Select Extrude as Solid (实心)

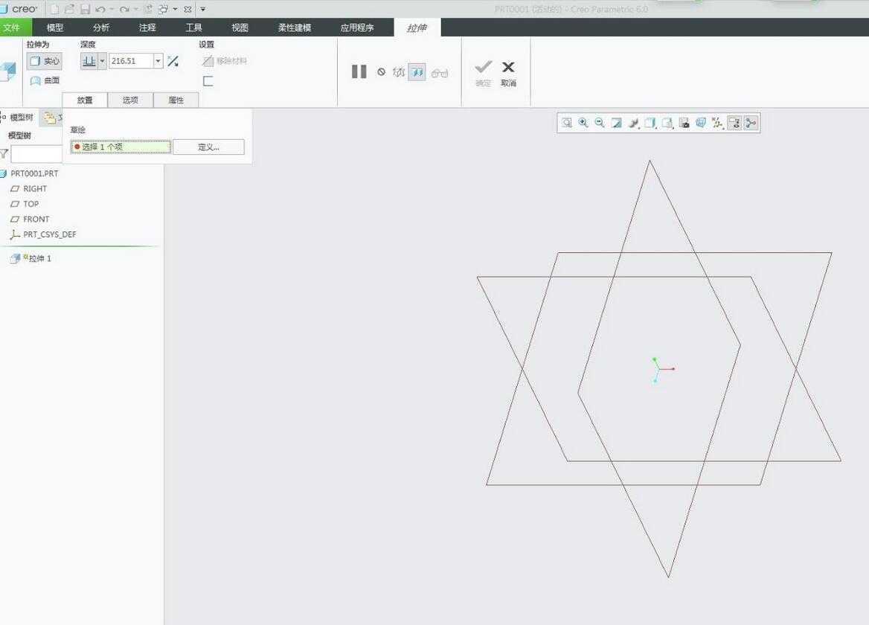point(45,61)
